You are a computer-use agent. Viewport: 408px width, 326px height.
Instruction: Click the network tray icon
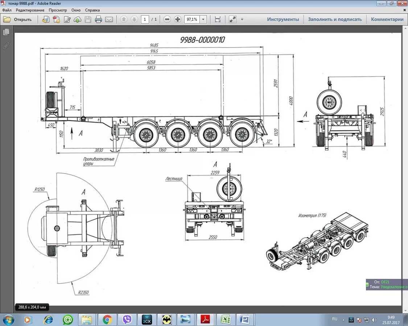tap(366, 320)
